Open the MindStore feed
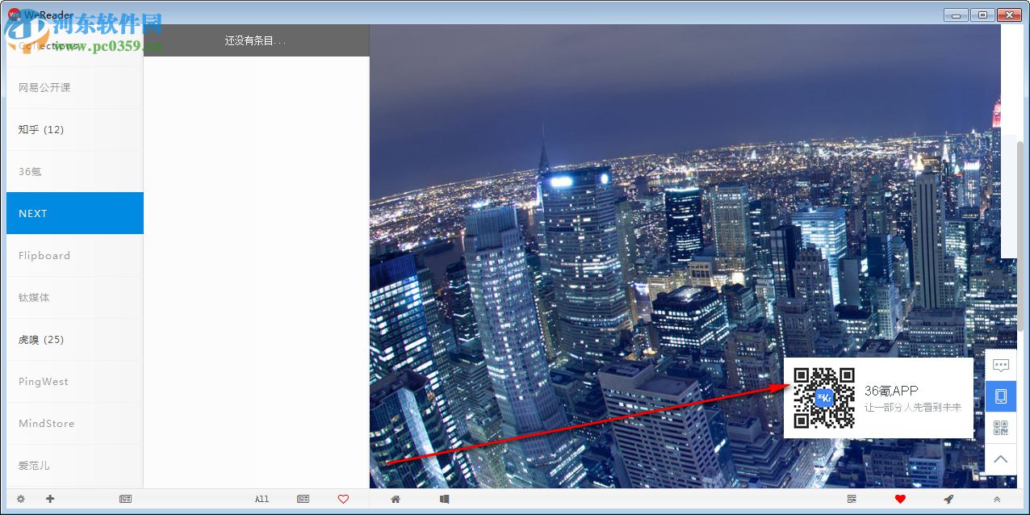Screen dimensions: 1030x515 point(75,423)
